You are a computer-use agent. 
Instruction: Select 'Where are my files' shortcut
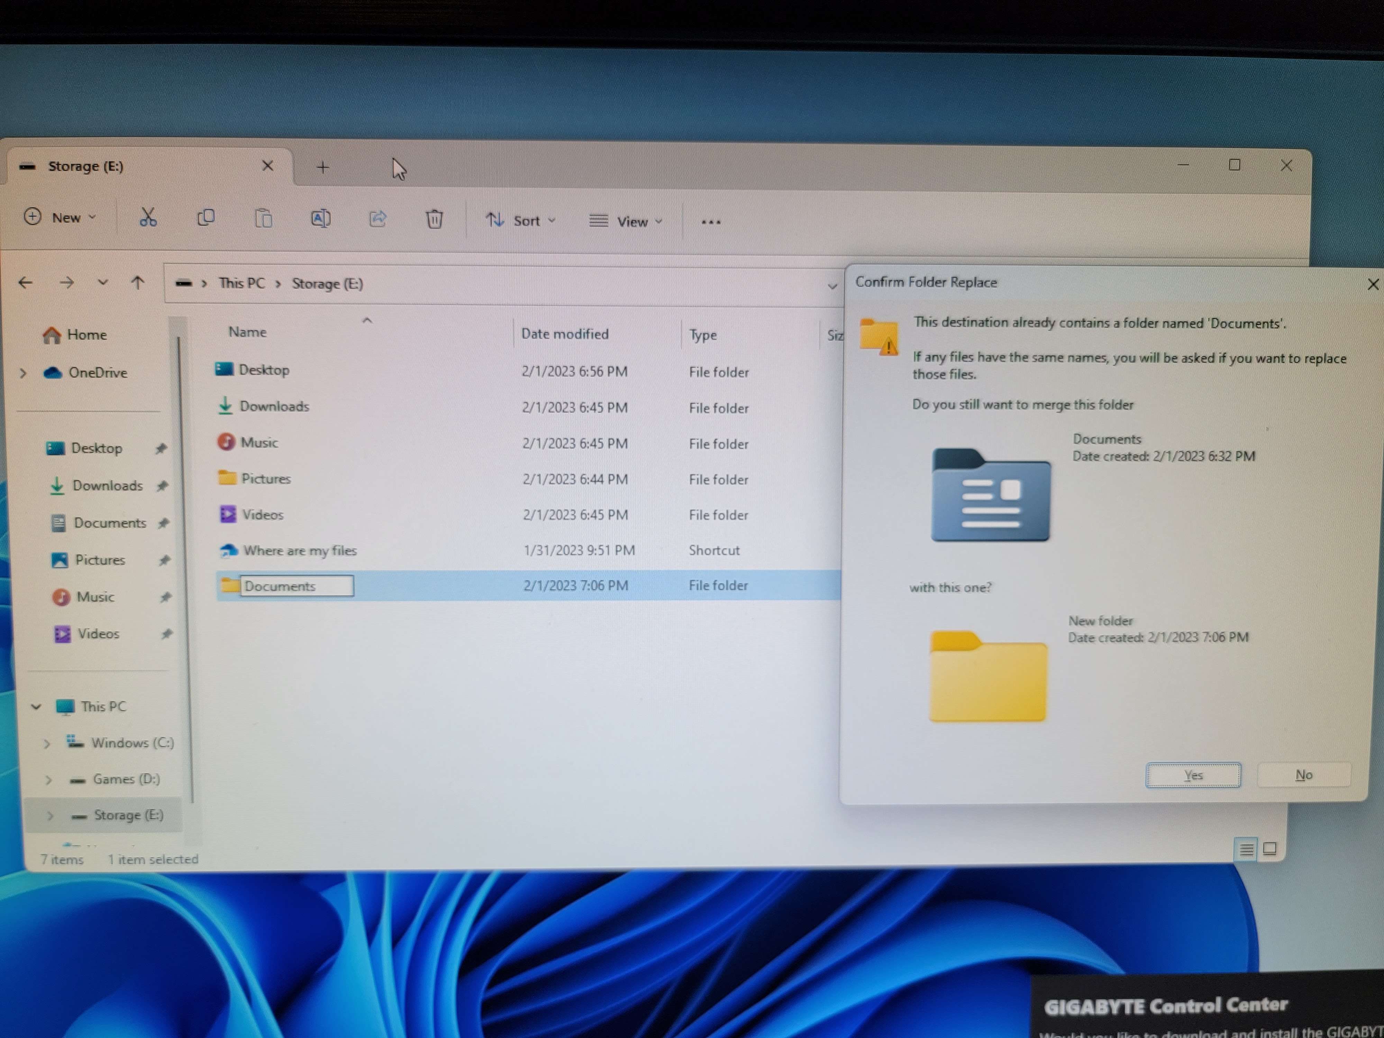pos(289,550)
